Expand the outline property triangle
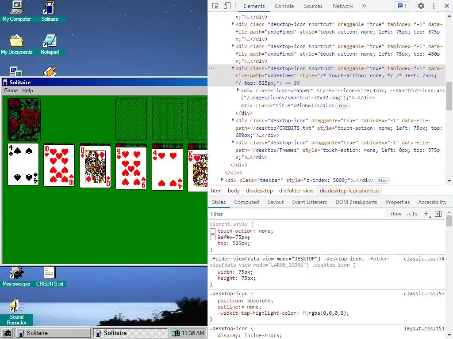 [x=244, y=307]
